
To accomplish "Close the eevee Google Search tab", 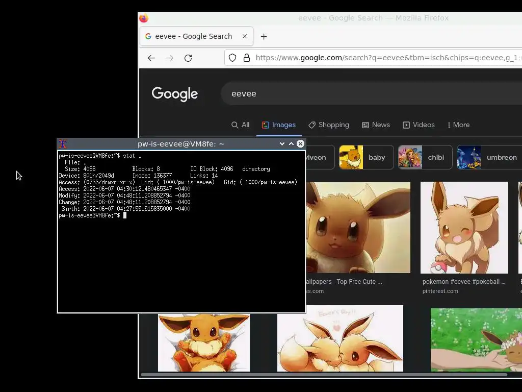I will (x=245, y=36).
